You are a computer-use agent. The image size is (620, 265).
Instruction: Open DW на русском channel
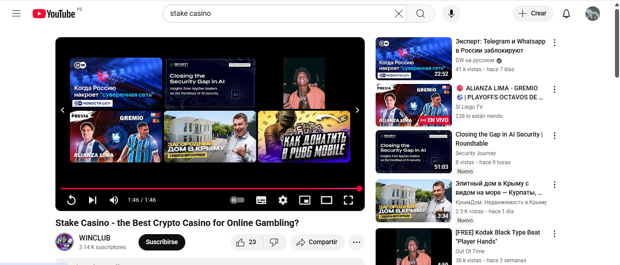[475, 60]
